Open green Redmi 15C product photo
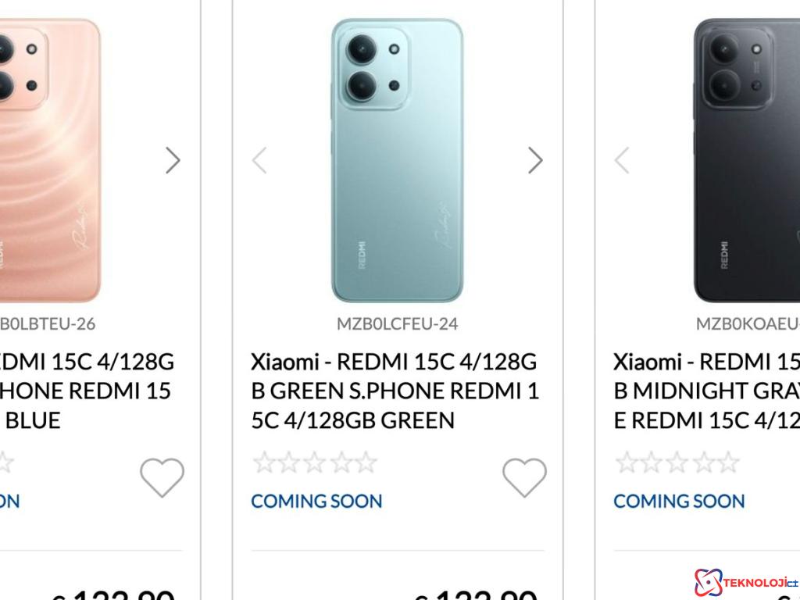This screenshot has width=800, height=600. pyautogui.click(x=397, y=160)
